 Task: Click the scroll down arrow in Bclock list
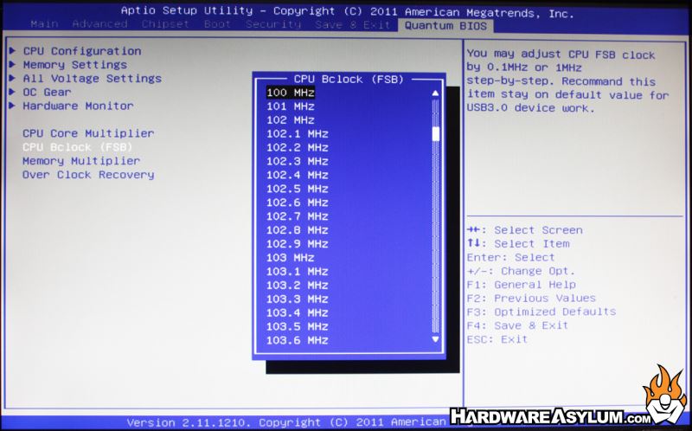(x=436, y=339)
